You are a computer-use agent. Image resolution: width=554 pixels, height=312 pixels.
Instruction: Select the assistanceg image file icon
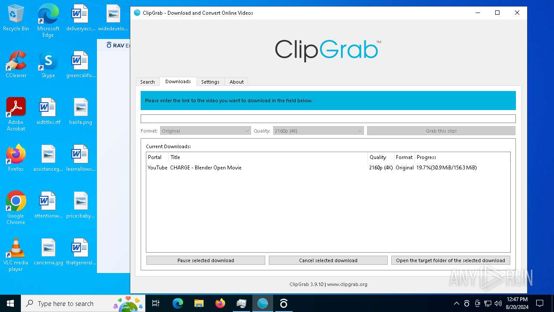tap(48, 159)
